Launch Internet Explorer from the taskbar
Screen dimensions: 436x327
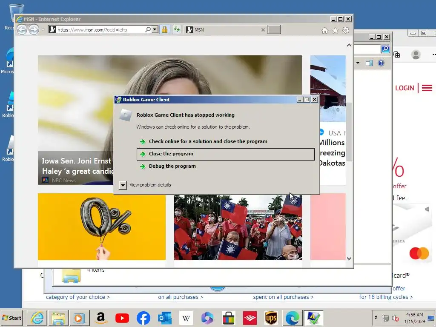point(37,318)
